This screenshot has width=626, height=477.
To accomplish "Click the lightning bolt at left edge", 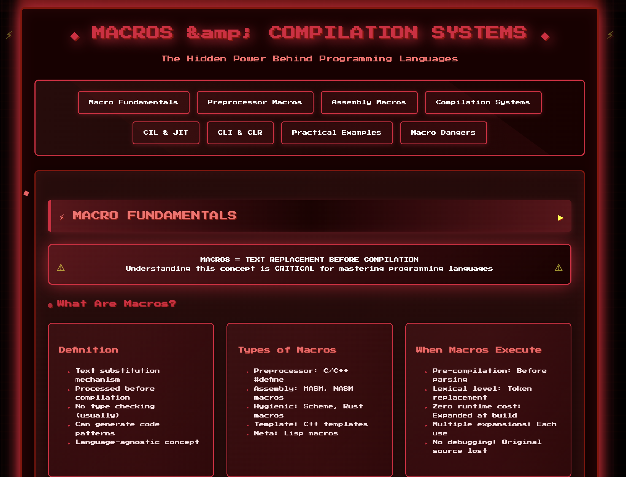I will click(9, 35).
